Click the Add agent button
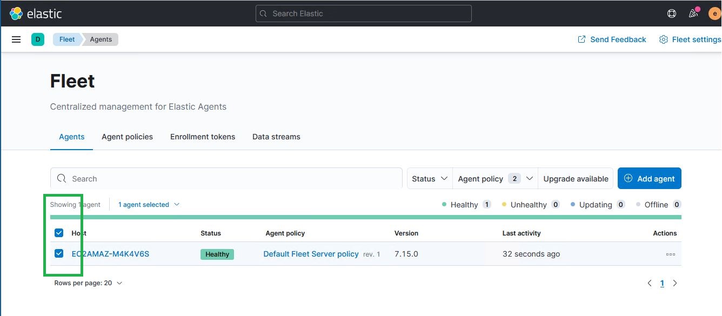Viewport: 722px width, 316px height. (649, 178)
